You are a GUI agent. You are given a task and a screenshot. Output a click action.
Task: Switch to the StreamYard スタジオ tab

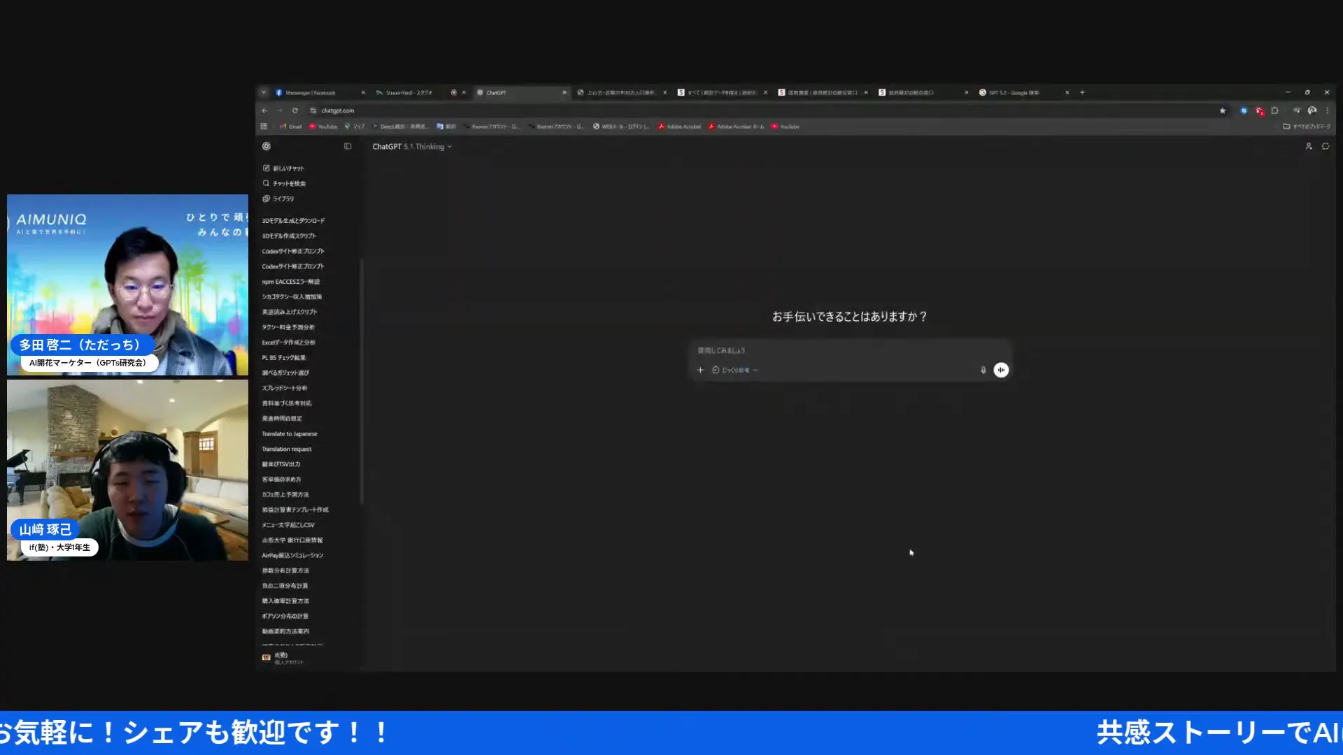pos(409,92)
